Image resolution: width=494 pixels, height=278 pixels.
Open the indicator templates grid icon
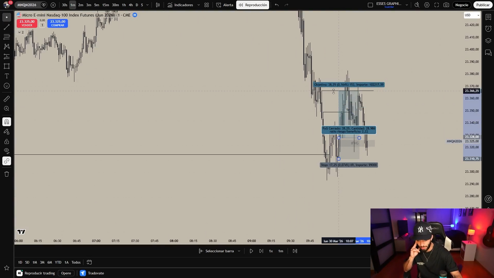[206, 5]
